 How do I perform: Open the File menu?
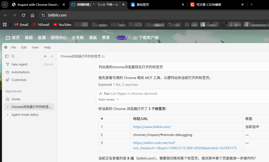(13, 47)
